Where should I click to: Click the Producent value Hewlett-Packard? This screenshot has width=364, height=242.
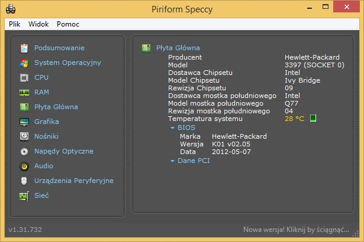[x=312, y=57]
